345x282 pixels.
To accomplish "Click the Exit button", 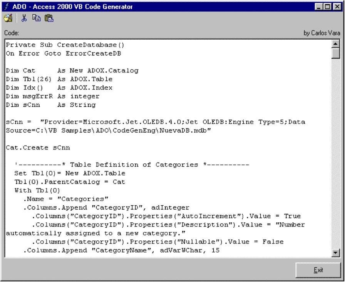I will coord(318,270).
